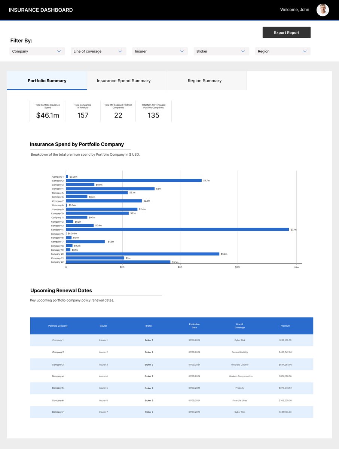The height and width of the screenshot is (449, 339).
Task: Click the Portfolio Company column header
Action: [58, 326]
